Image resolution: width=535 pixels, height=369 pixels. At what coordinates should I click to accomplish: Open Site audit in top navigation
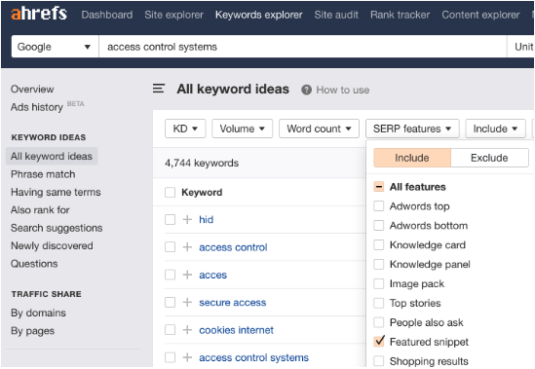click(x=336, y=15)
